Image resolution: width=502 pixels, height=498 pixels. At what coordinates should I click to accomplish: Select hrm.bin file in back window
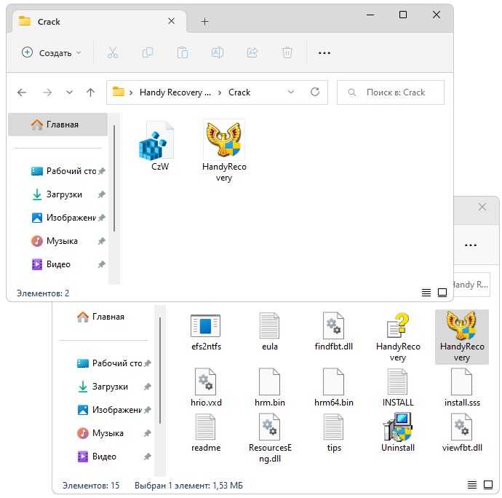[x=270, y=387]
